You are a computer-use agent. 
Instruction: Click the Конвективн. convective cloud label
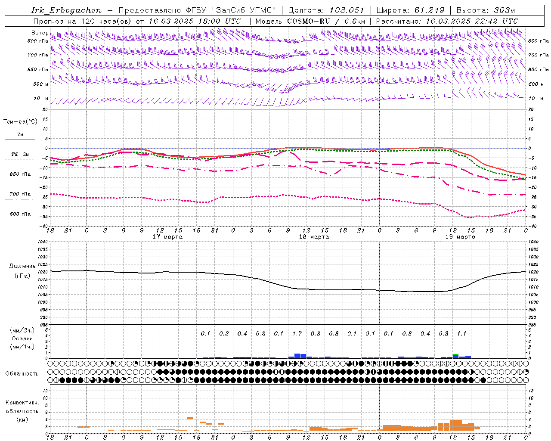pos(22,403)
